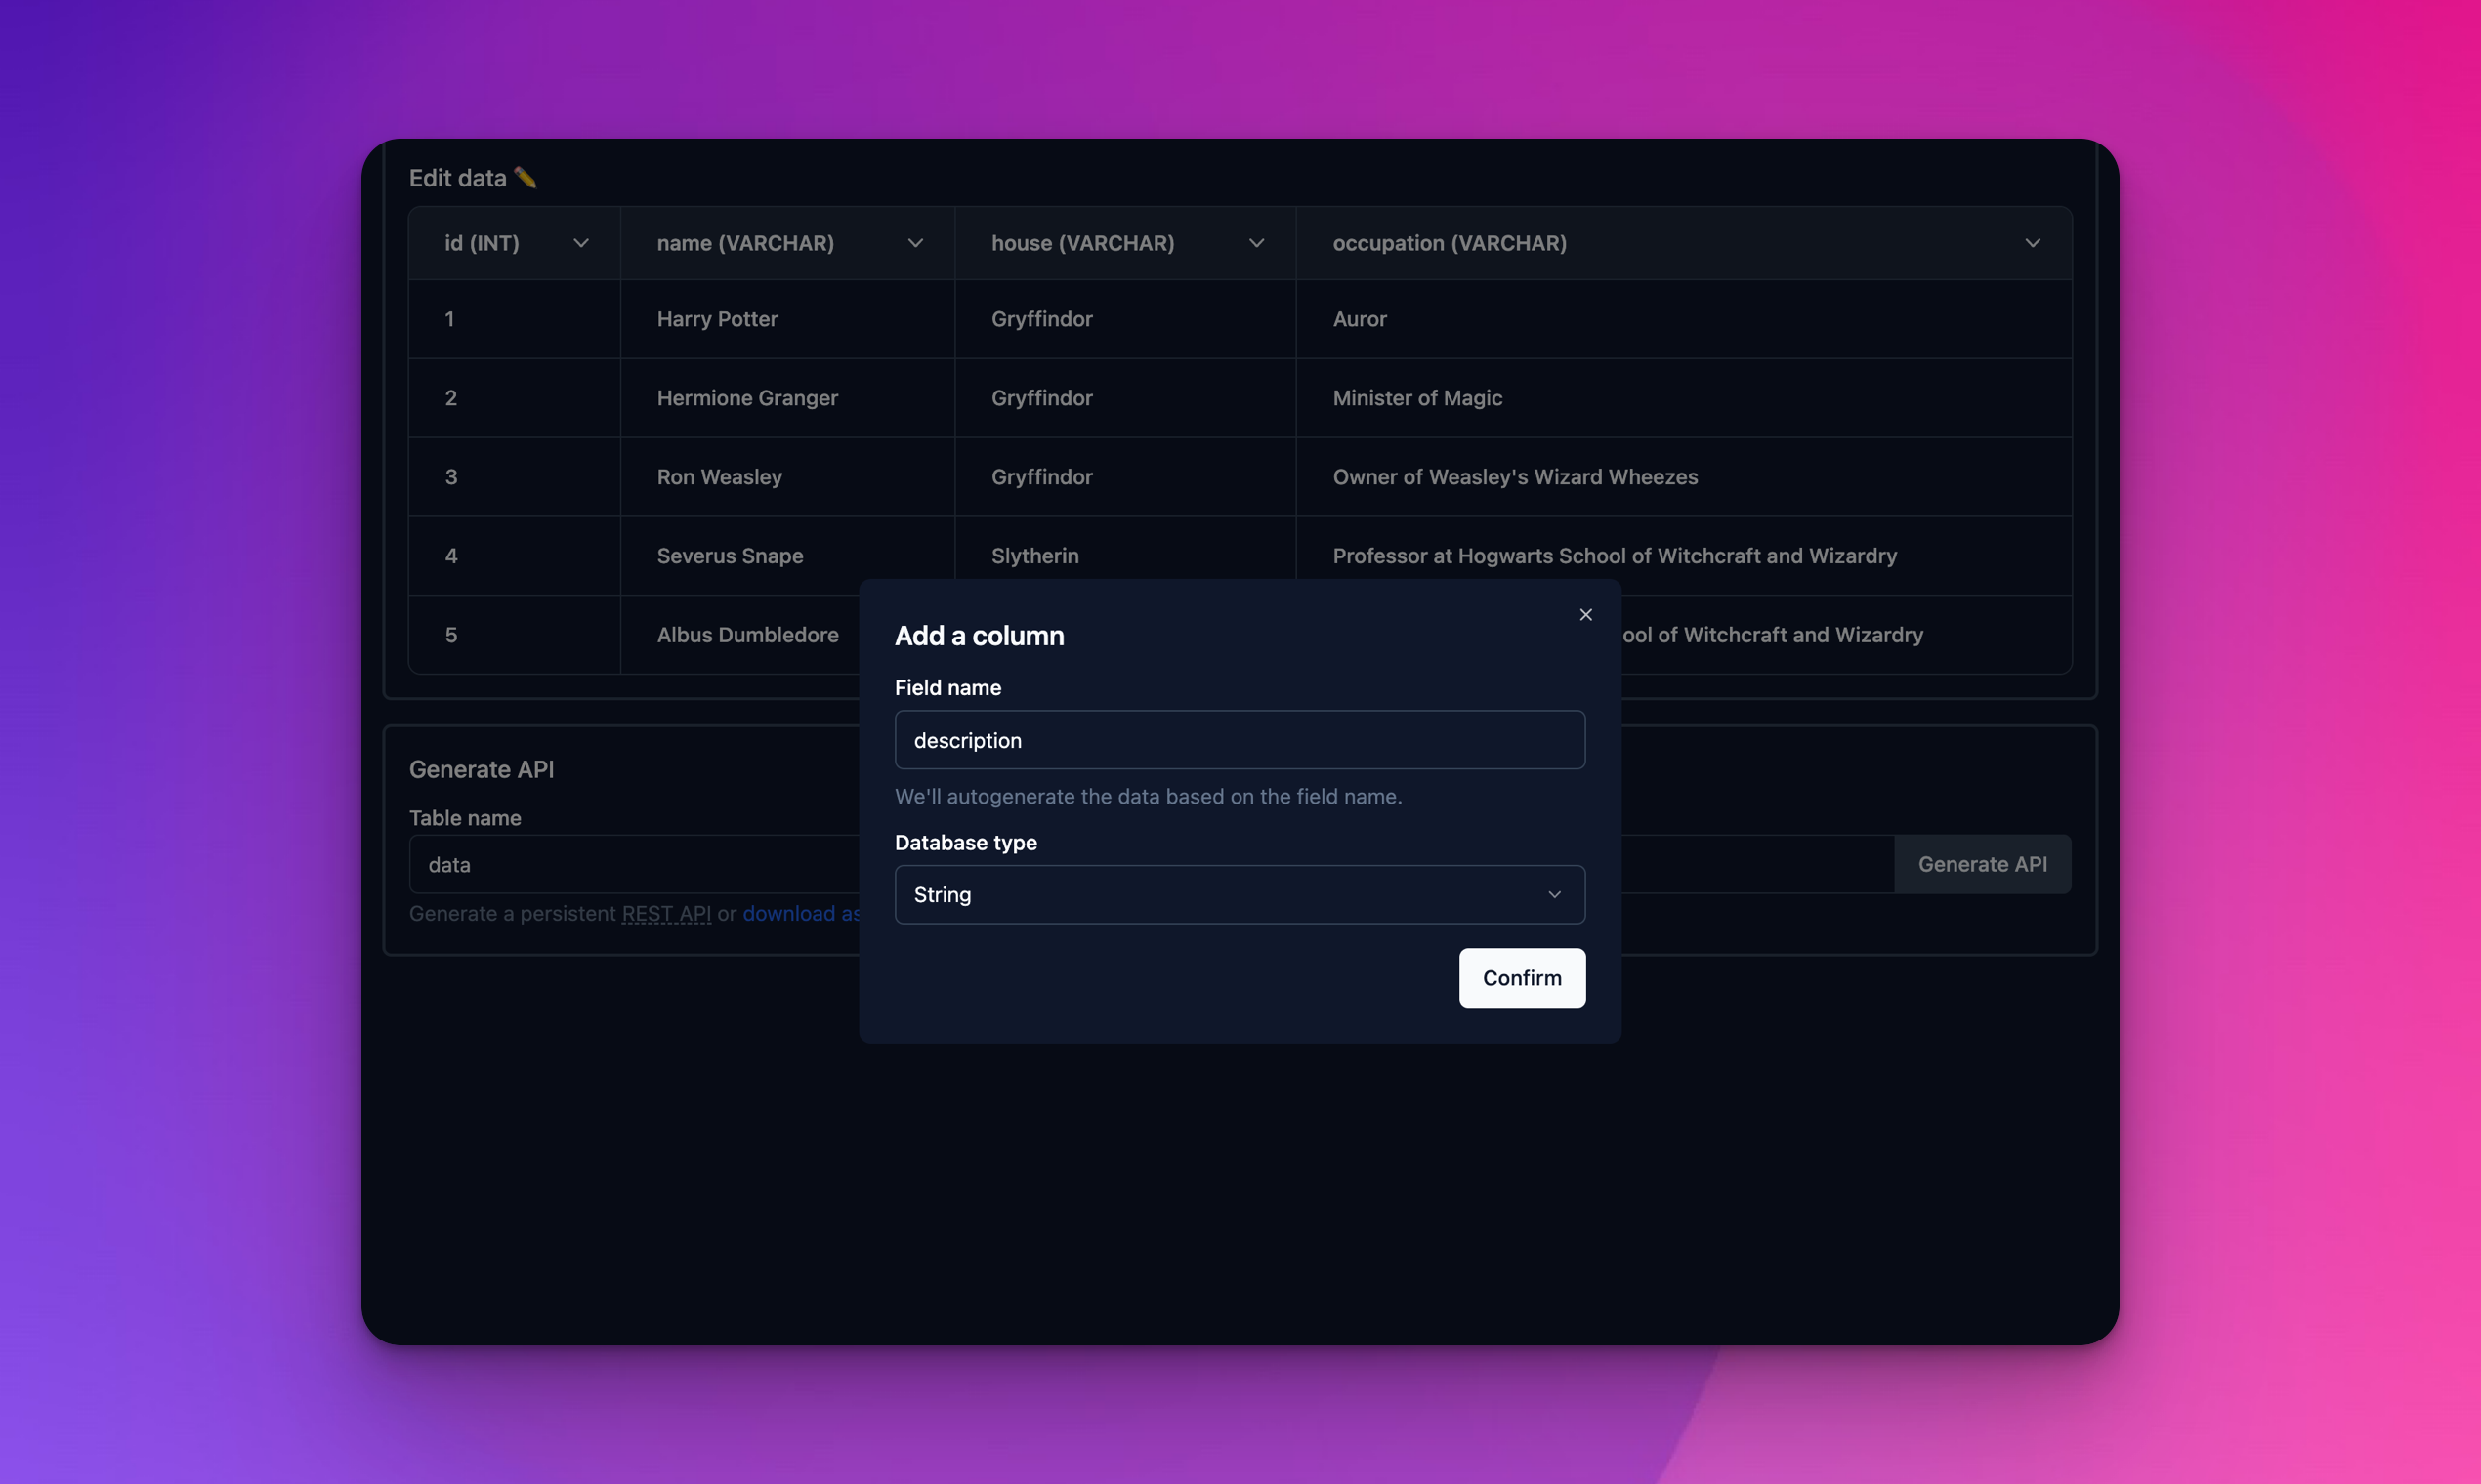The image size is (2481, 1484).
Task: Click the Generate API button
Action: pyautogui.click(x=1982, y=864)
